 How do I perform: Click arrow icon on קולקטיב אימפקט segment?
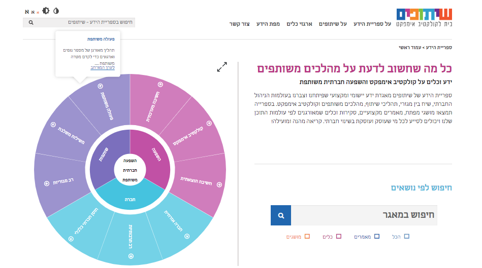pyautogui.click(x=209, y=123)
